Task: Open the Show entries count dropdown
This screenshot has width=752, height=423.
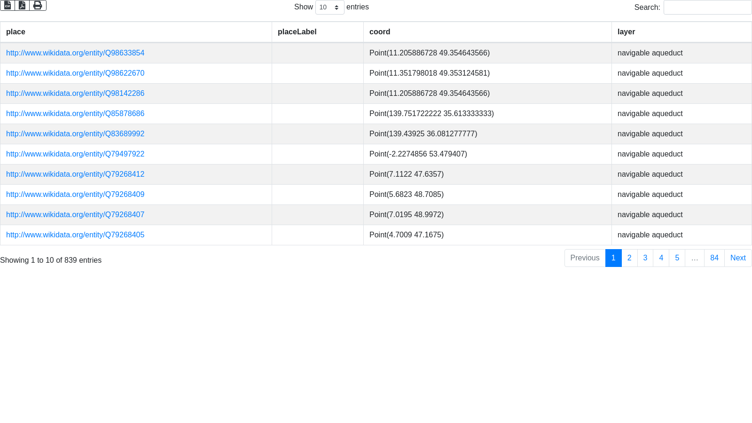Action: coord(329,8)
